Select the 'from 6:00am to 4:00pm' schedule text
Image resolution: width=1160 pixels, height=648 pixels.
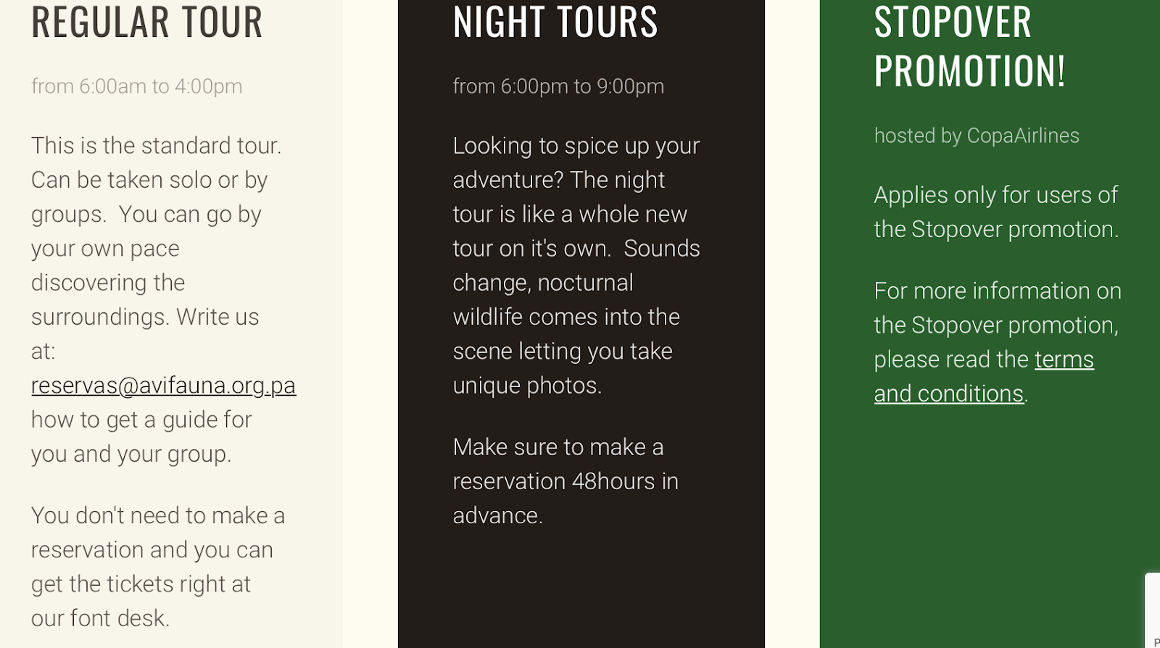[x=137, y=86]
